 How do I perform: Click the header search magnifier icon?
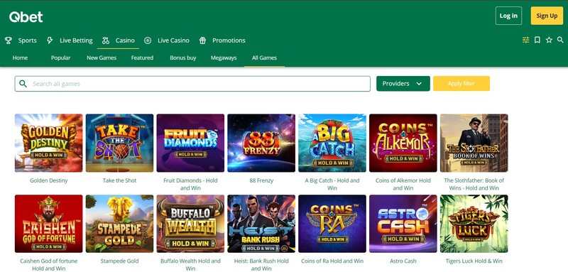click(x=560, y=40)
